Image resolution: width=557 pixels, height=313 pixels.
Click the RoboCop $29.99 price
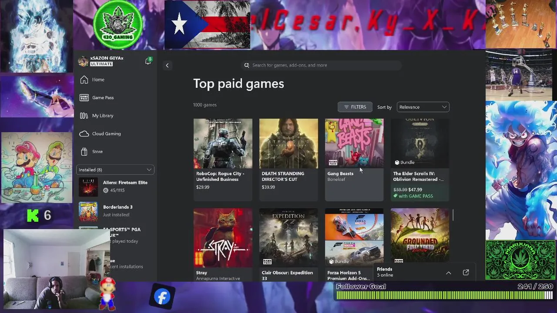[x=203, y=187]
